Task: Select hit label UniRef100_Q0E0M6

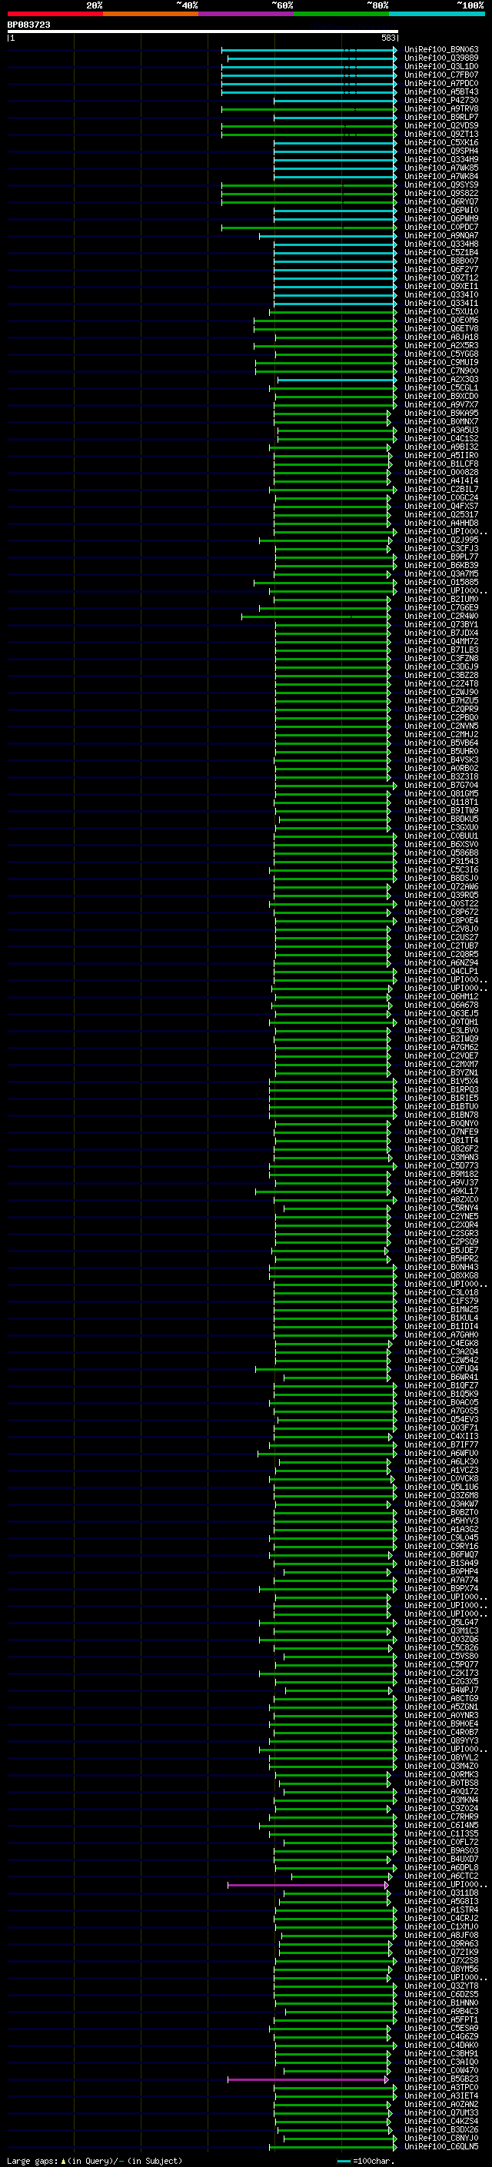Action: [x=441, y=320]
